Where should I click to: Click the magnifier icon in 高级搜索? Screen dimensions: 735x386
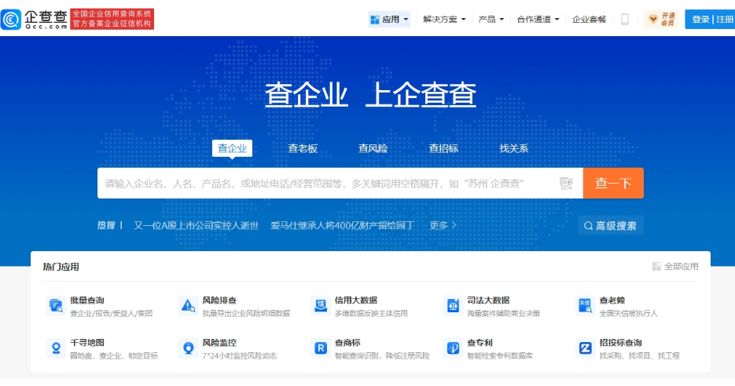click(x=588, y=226)
